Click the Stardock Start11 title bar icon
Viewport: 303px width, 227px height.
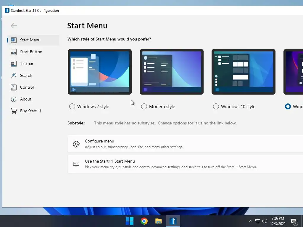(7, 10)
